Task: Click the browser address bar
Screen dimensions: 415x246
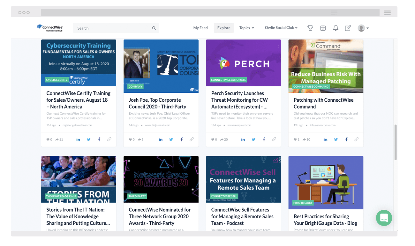Action: pyautogui.click(x=210, y=12)
